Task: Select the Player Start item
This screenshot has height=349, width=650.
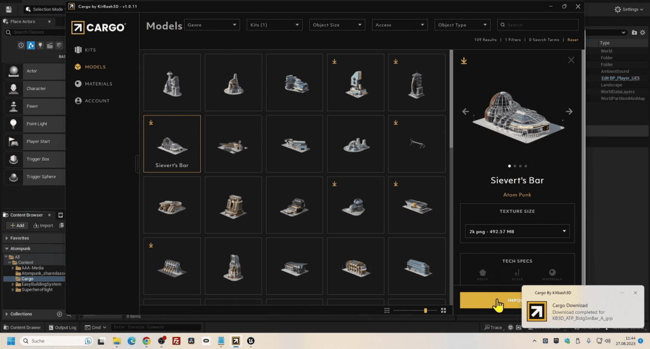Action: pyautogui.click(x=35, y=141)
